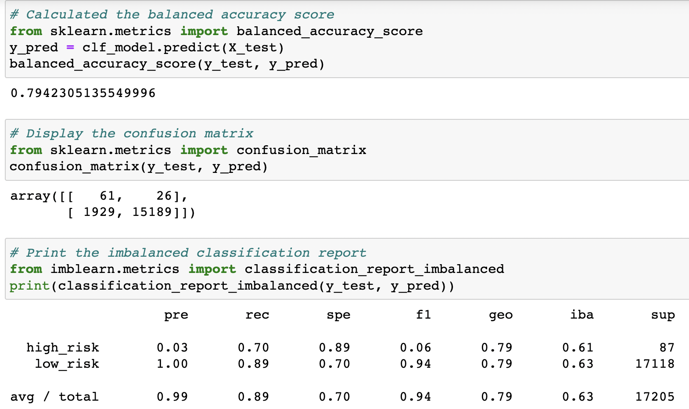Click the f1 column header

point(423,315)
